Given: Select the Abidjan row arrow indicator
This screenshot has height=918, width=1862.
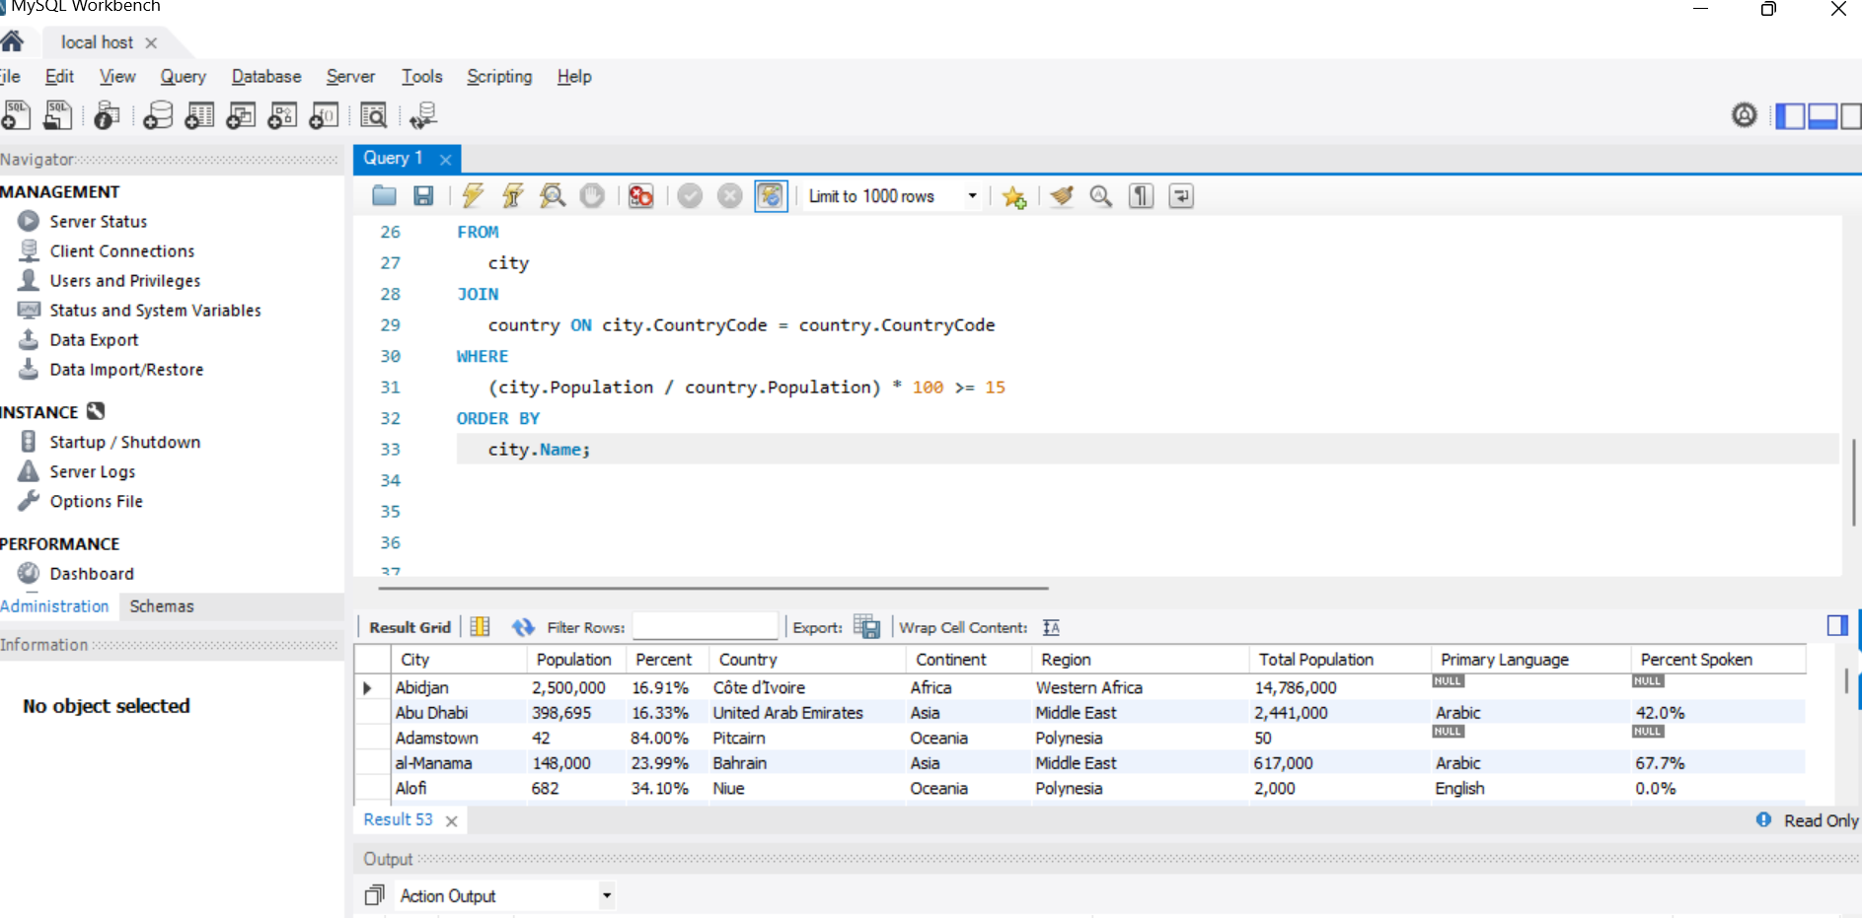Looking at the screenshot, I should pyautogui.click(x=368, y=688).
